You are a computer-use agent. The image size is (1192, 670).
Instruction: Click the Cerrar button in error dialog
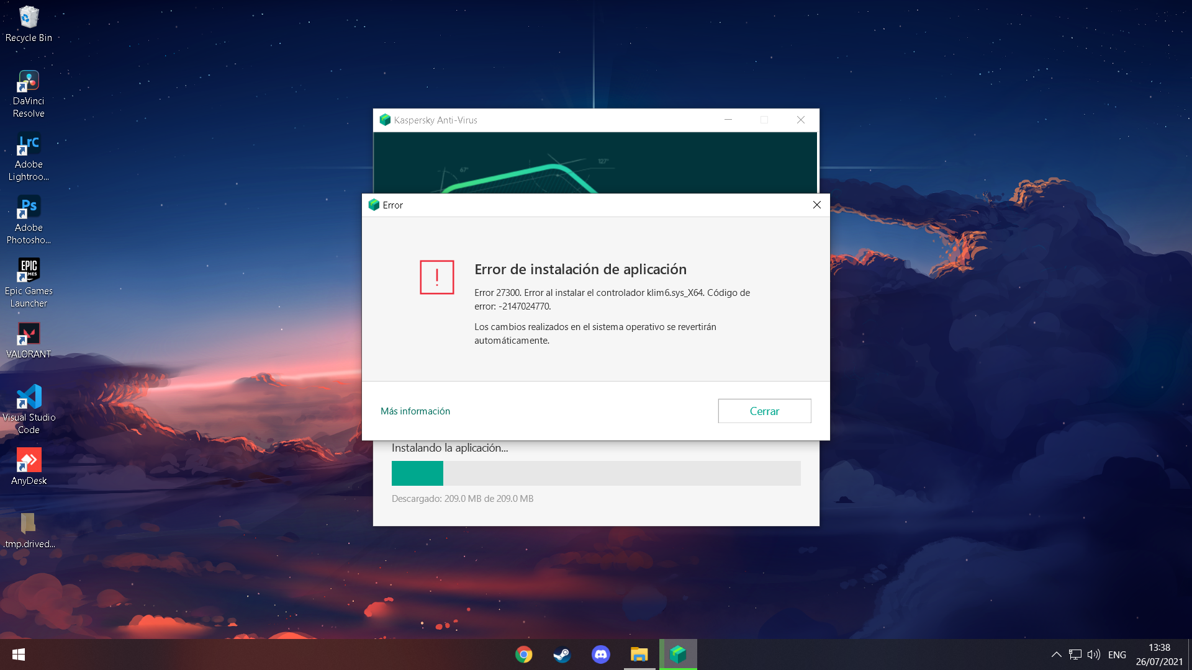(764, 411)
